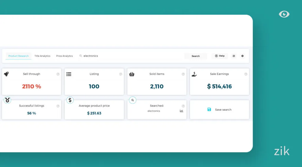Click the dollar icon for Average product price
The image size is (302, 167).
(70, 100)
